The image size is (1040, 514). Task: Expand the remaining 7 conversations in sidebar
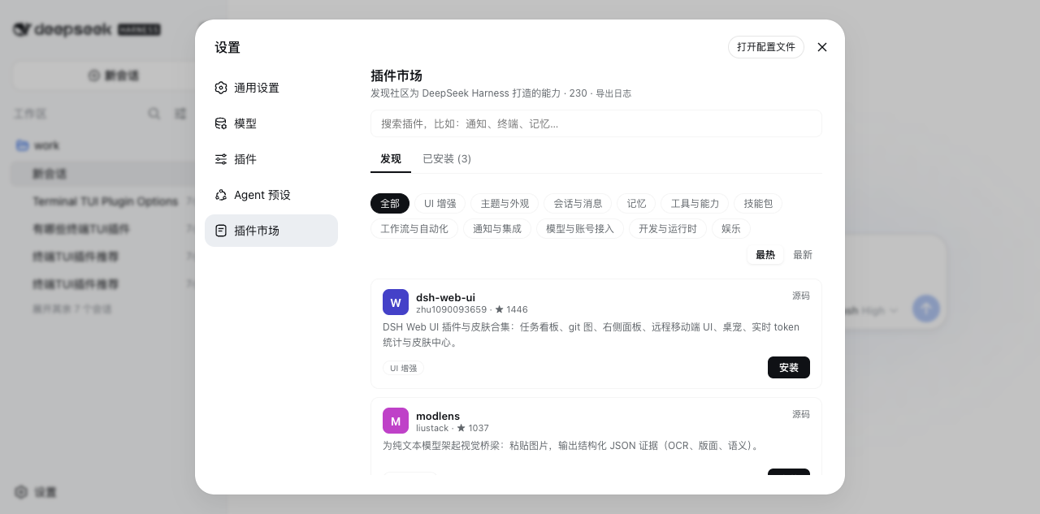[x=72, y=309]
